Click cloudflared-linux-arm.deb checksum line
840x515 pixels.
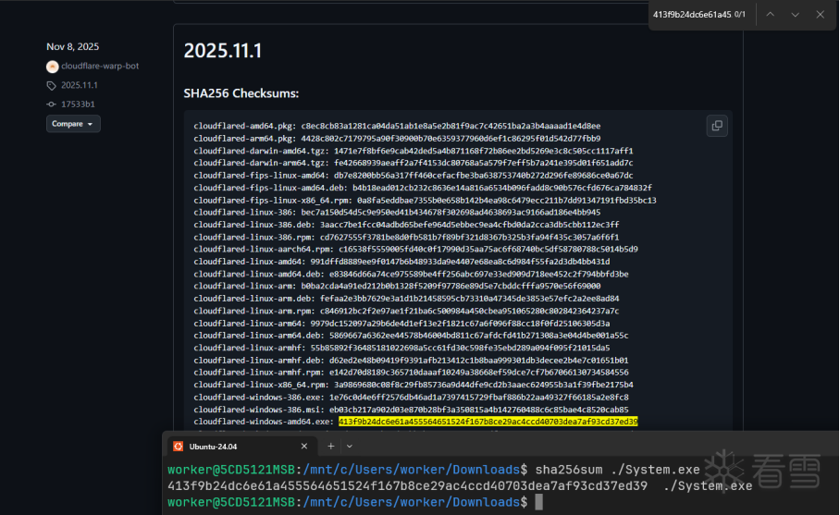(407, 299)
